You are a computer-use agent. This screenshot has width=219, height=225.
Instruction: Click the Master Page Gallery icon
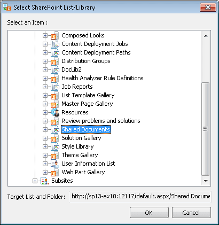[55, 104]
